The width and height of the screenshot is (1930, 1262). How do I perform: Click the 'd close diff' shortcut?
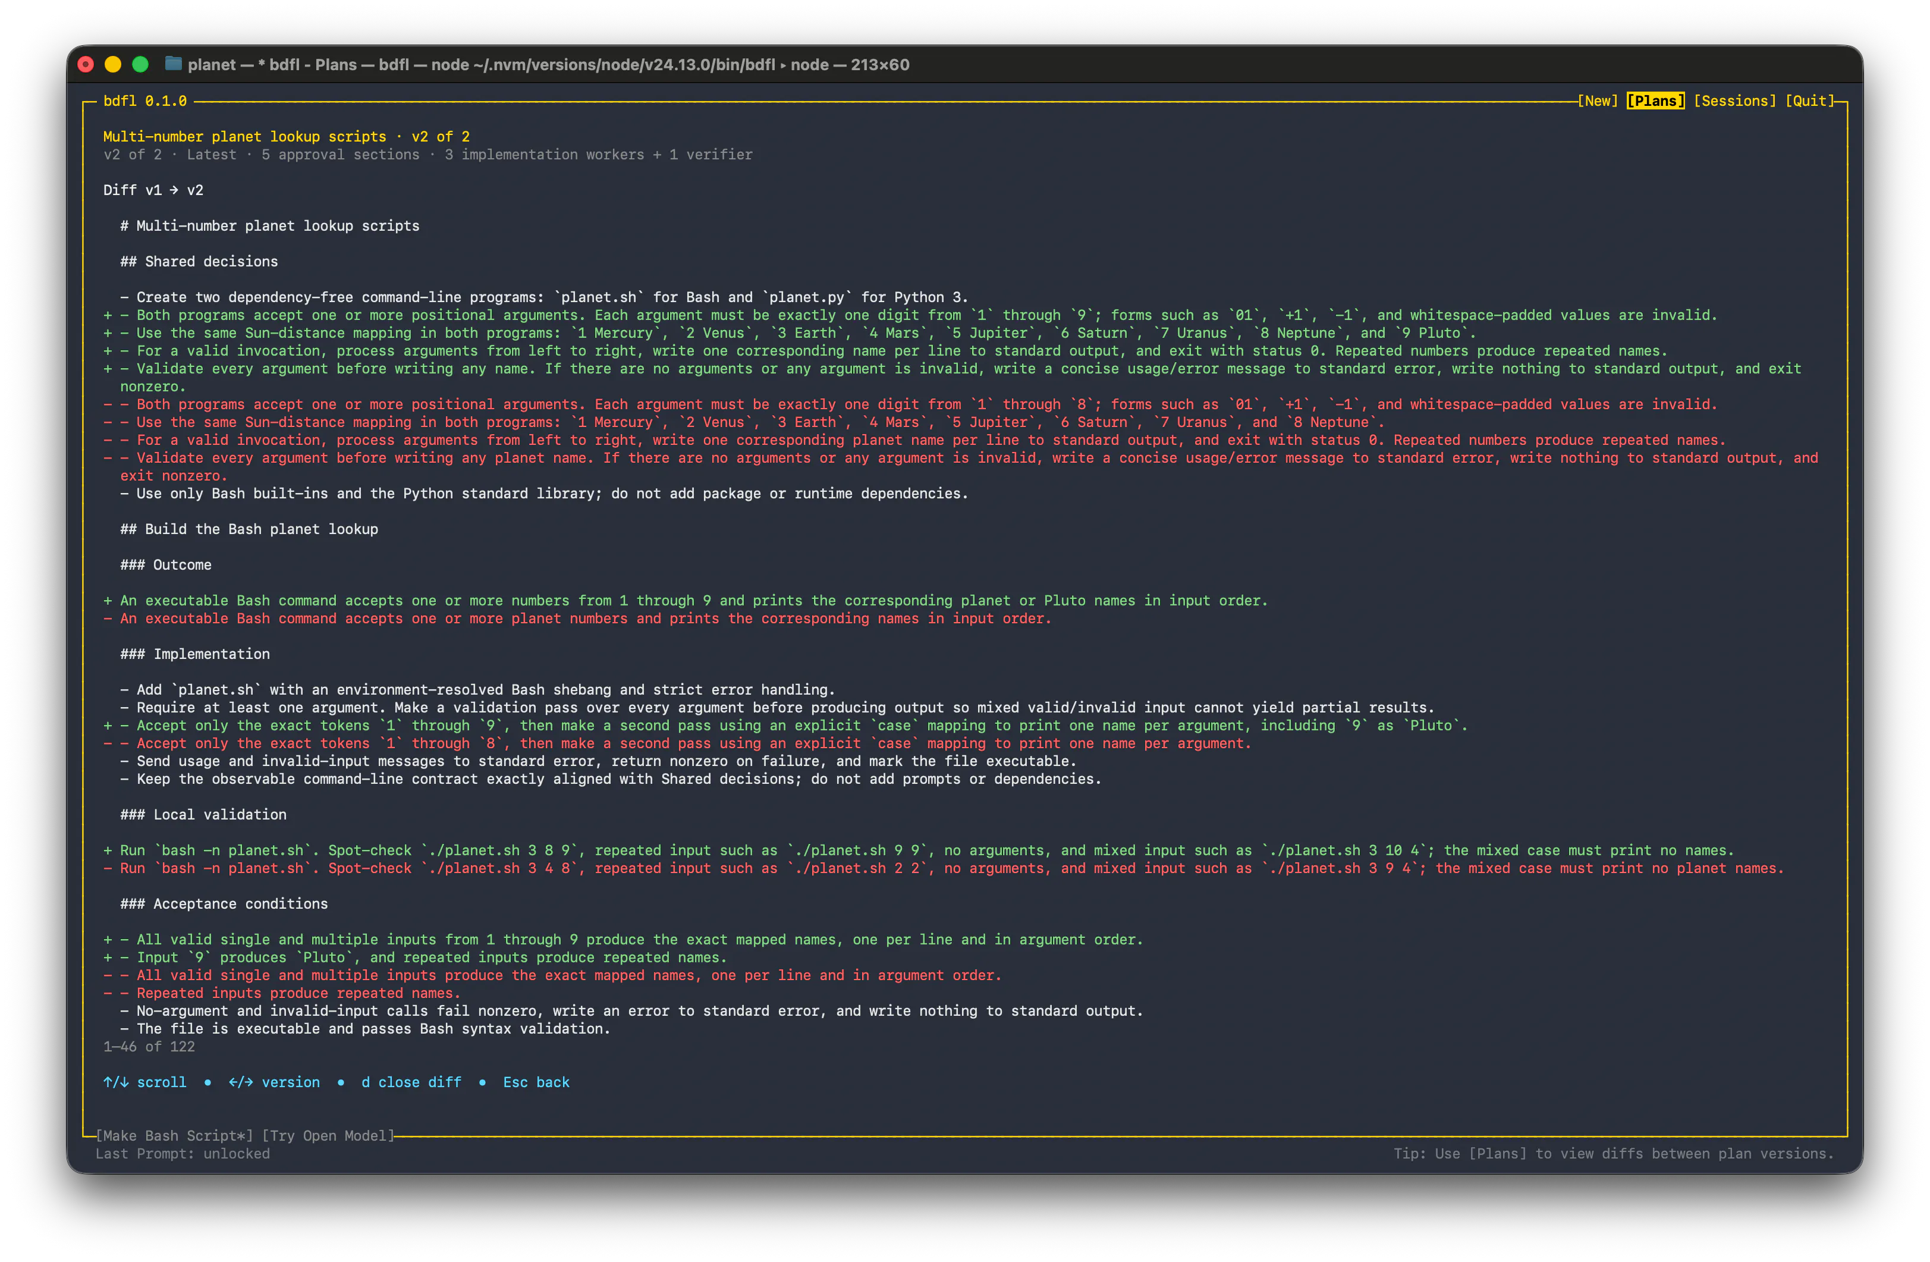[x=411, y=1082]
